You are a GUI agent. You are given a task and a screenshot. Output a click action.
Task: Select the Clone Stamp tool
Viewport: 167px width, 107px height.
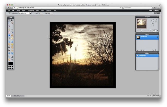tap(12, 35)
